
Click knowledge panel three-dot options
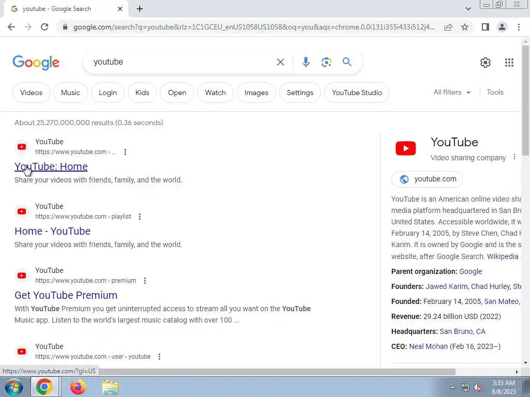[x=514, y=157]
